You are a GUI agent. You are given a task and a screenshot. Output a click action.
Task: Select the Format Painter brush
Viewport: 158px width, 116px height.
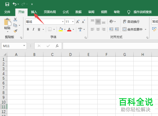click(15, 31)
